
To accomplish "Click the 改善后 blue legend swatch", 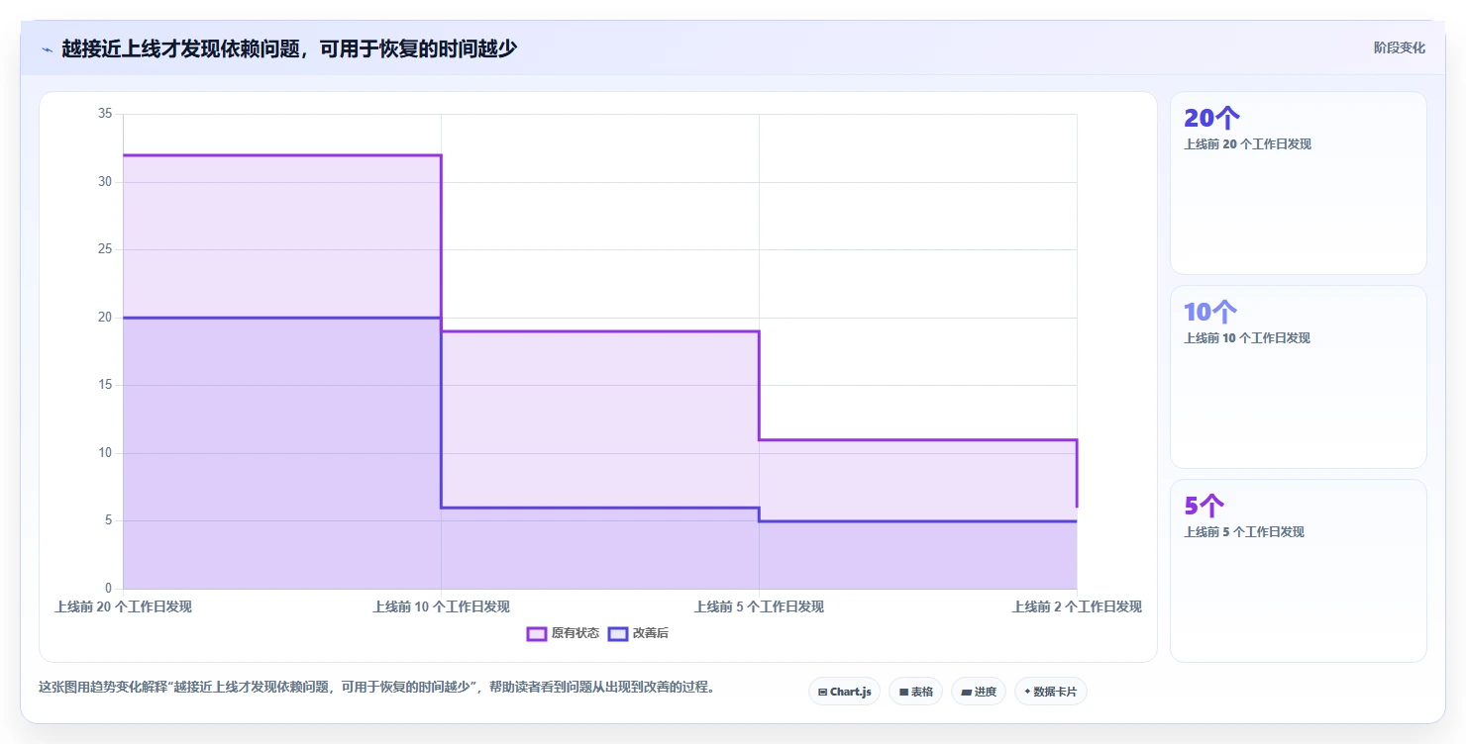I will (x=618, y=633).
